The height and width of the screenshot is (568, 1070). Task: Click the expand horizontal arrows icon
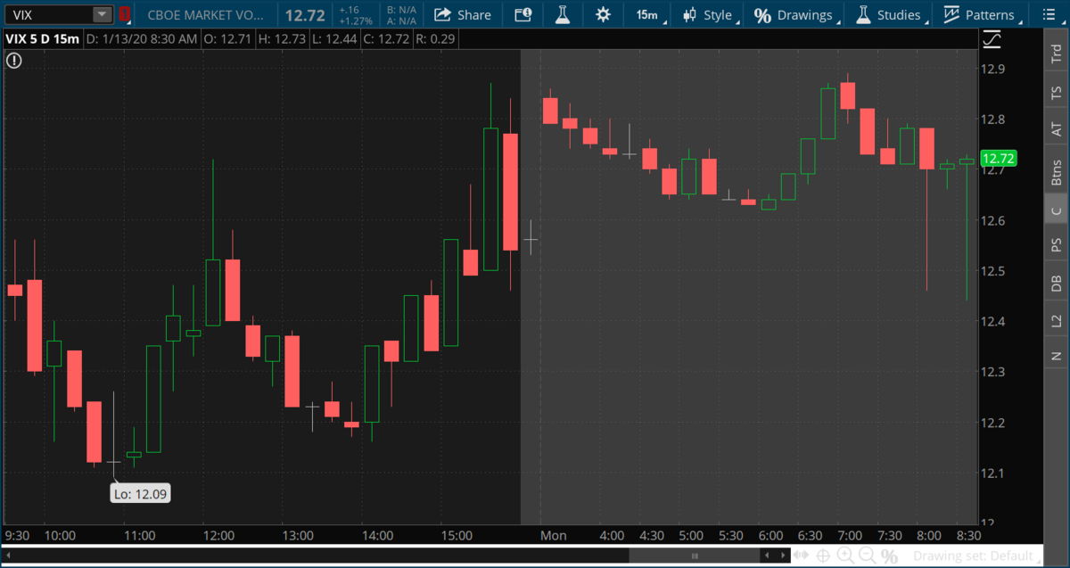802,556
